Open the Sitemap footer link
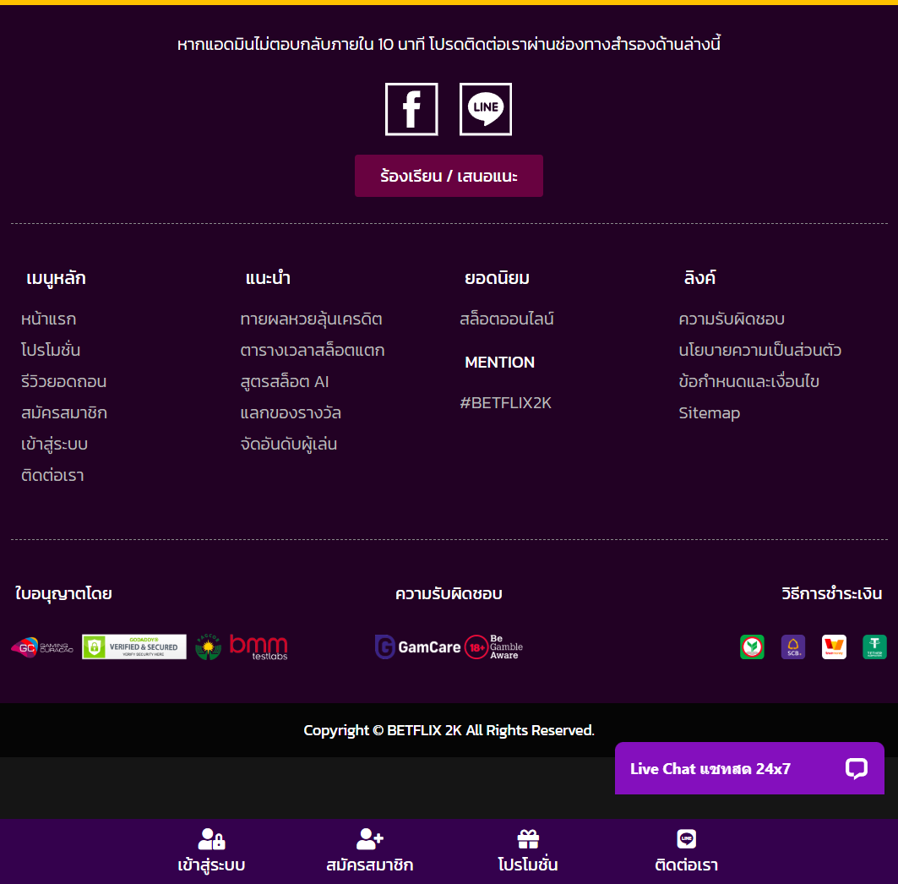 [x=709, y=413]
